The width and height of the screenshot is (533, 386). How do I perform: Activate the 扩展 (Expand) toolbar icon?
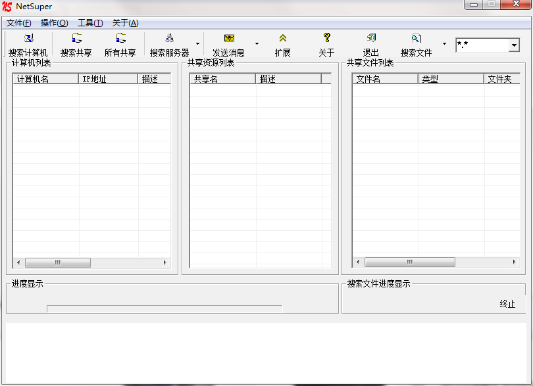pyautogui.click(x=282, y=44)
